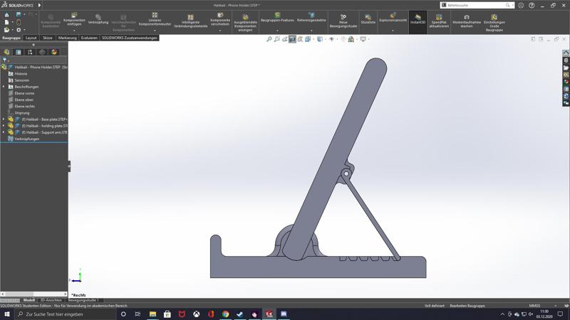Select Ebene vorne plane
Screen dimensions: 570x320
(x=24, y=93)
